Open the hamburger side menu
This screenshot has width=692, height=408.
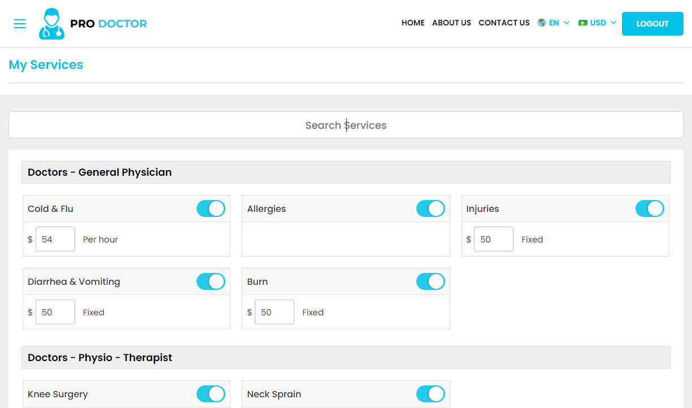[20, 24]
